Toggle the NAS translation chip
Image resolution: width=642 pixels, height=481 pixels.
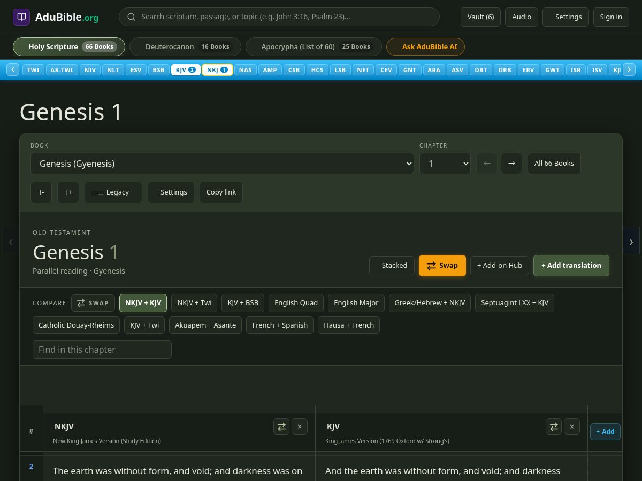(x=245, y=70)
